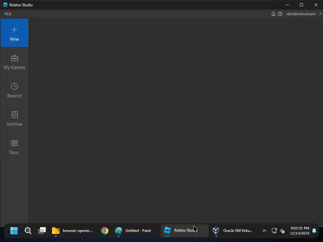Close the Roblox Studio window

coord(316,5)
